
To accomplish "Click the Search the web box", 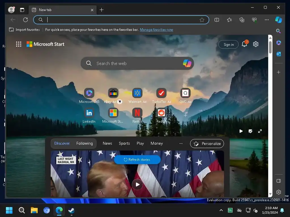I will (x=137, y=63).
